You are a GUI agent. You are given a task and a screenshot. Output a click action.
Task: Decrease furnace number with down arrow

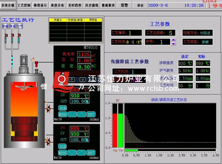tap(174, 44)
